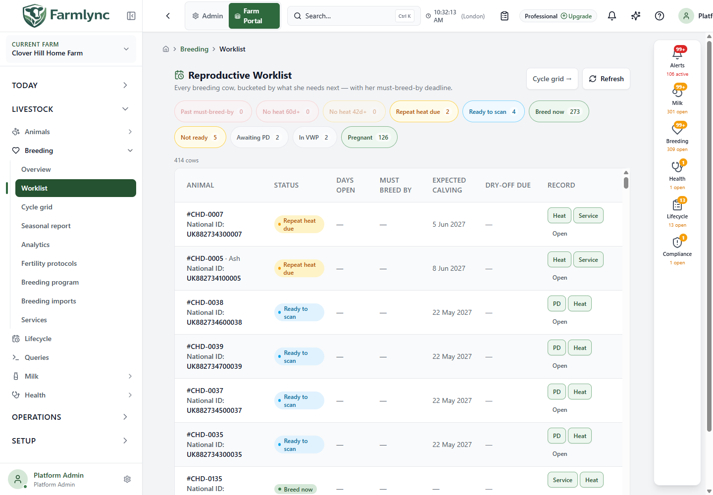
Task: Open the Milk quick panel icon
Action: (x=677, y=91)
